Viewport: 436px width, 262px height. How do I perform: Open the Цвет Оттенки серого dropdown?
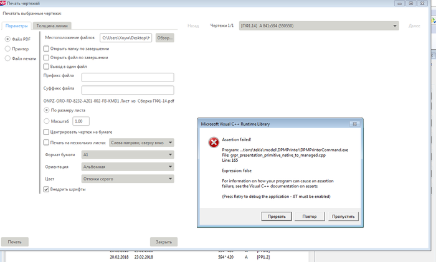[128, 179]
